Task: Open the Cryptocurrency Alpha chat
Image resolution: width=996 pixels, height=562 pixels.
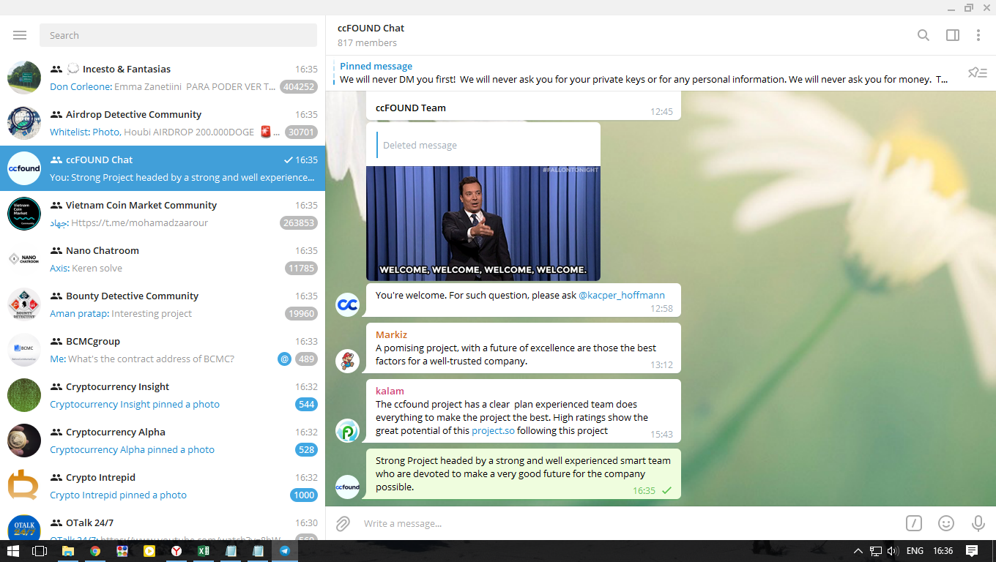Action: (x=163, y=441)
